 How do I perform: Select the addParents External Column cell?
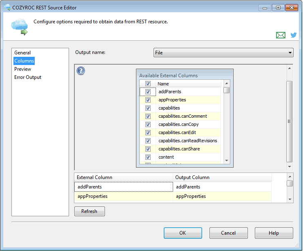(124, 187)
